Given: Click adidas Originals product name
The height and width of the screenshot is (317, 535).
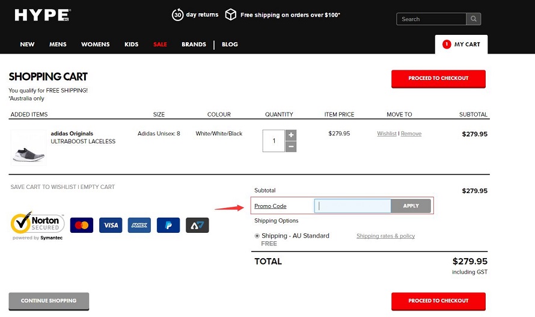Looking at the screenshot, I should pyautogui.click(x=72, y=134).
